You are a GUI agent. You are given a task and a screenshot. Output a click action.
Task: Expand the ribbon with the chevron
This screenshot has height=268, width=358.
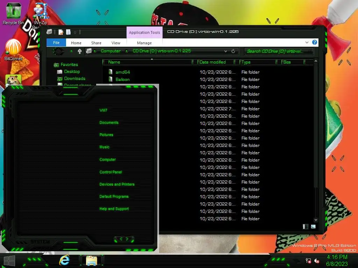(307, 42)
